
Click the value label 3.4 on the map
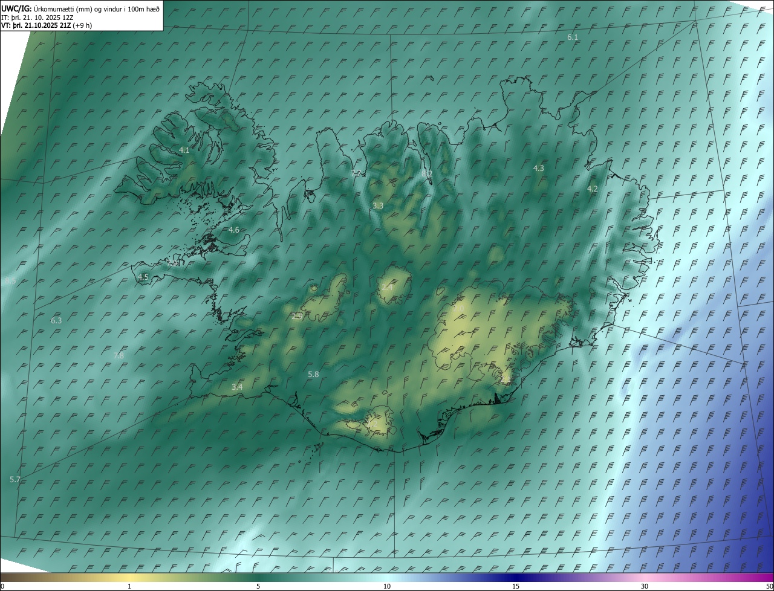point(237,387)
